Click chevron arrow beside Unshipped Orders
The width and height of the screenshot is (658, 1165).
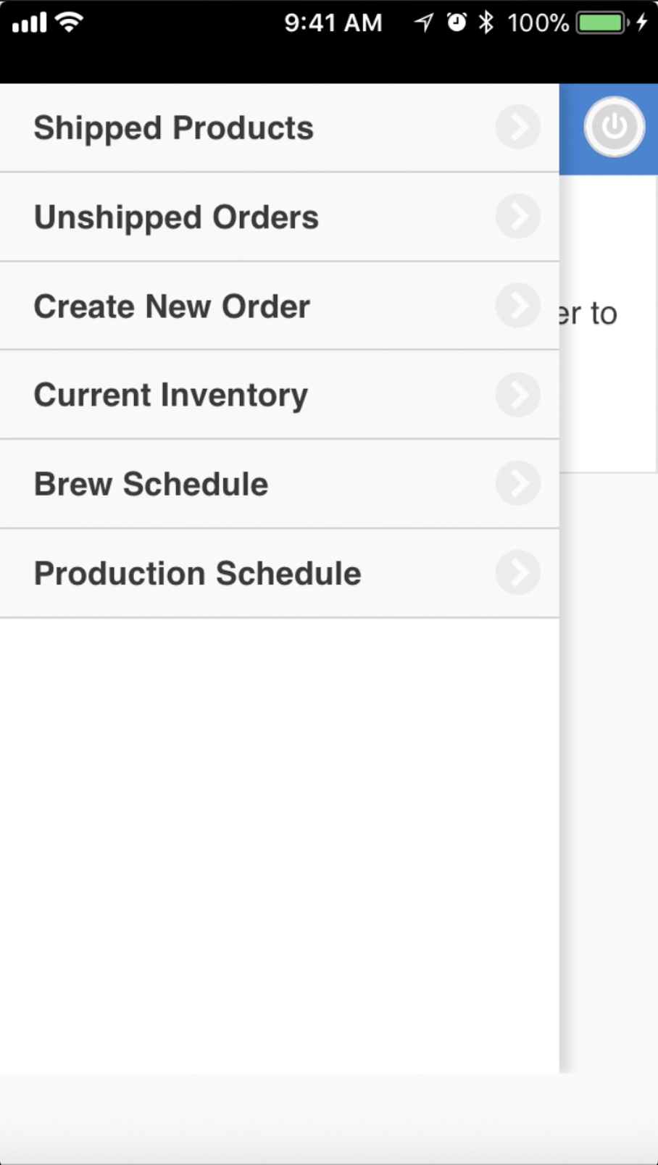coord(517,216)
